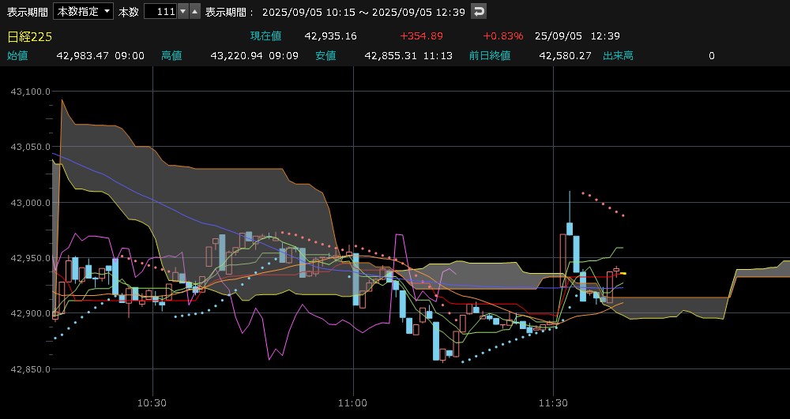Select the 日経225 index name
790x419 pixels.
pos(30,36)
